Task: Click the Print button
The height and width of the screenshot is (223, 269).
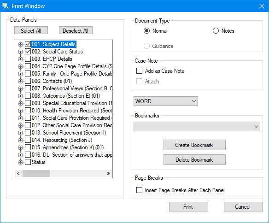Action: pos(188,207)
